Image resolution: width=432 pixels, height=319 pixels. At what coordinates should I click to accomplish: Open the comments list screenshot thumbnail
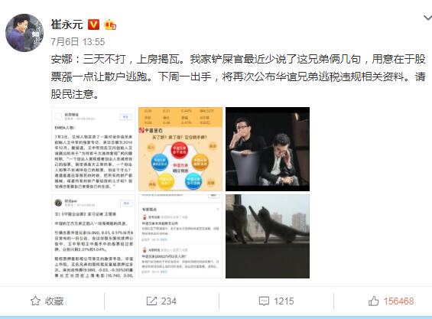(180, 236)
